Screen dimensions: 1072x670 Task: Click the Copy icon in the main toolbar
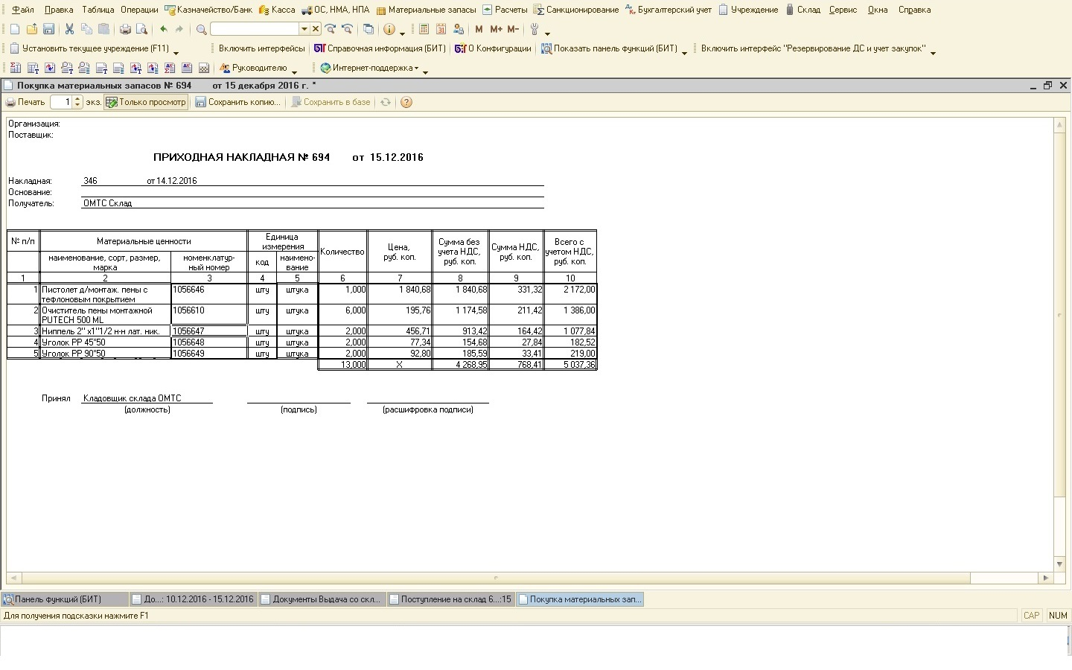(x=86, y=29)
